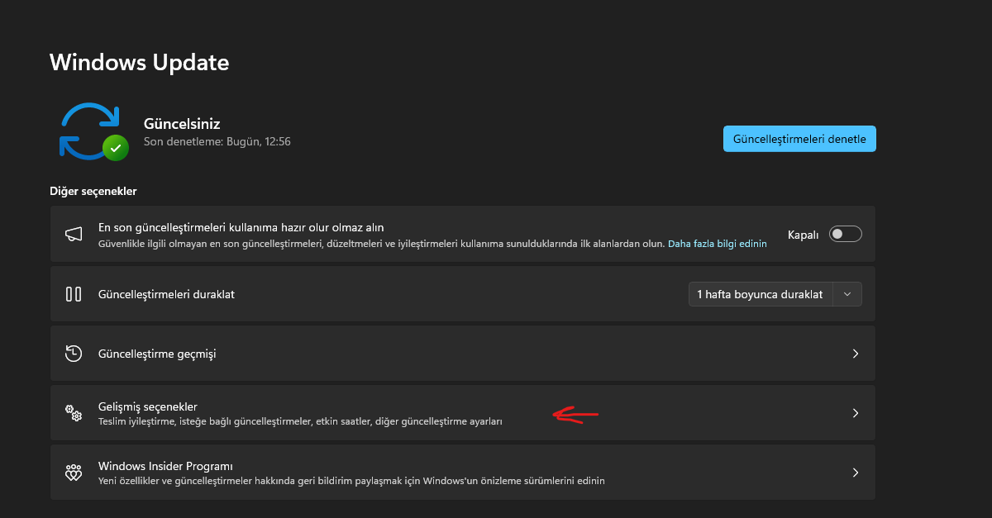992x518 pixels.
Task: Open Windows Insider Programı via its chevron
Action: (856, 473)
